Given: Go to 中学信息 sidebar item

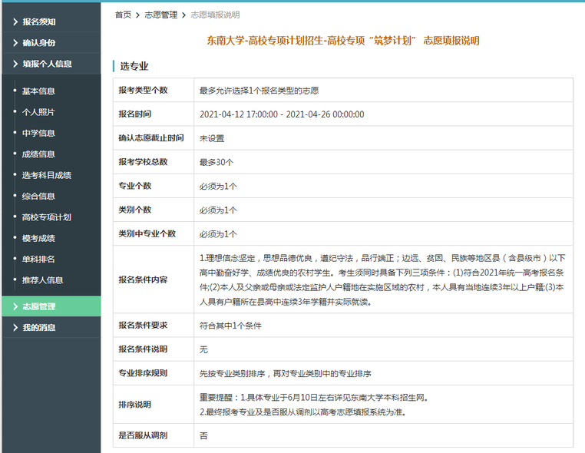Looking at the screenshot, I should click(38, 133).
